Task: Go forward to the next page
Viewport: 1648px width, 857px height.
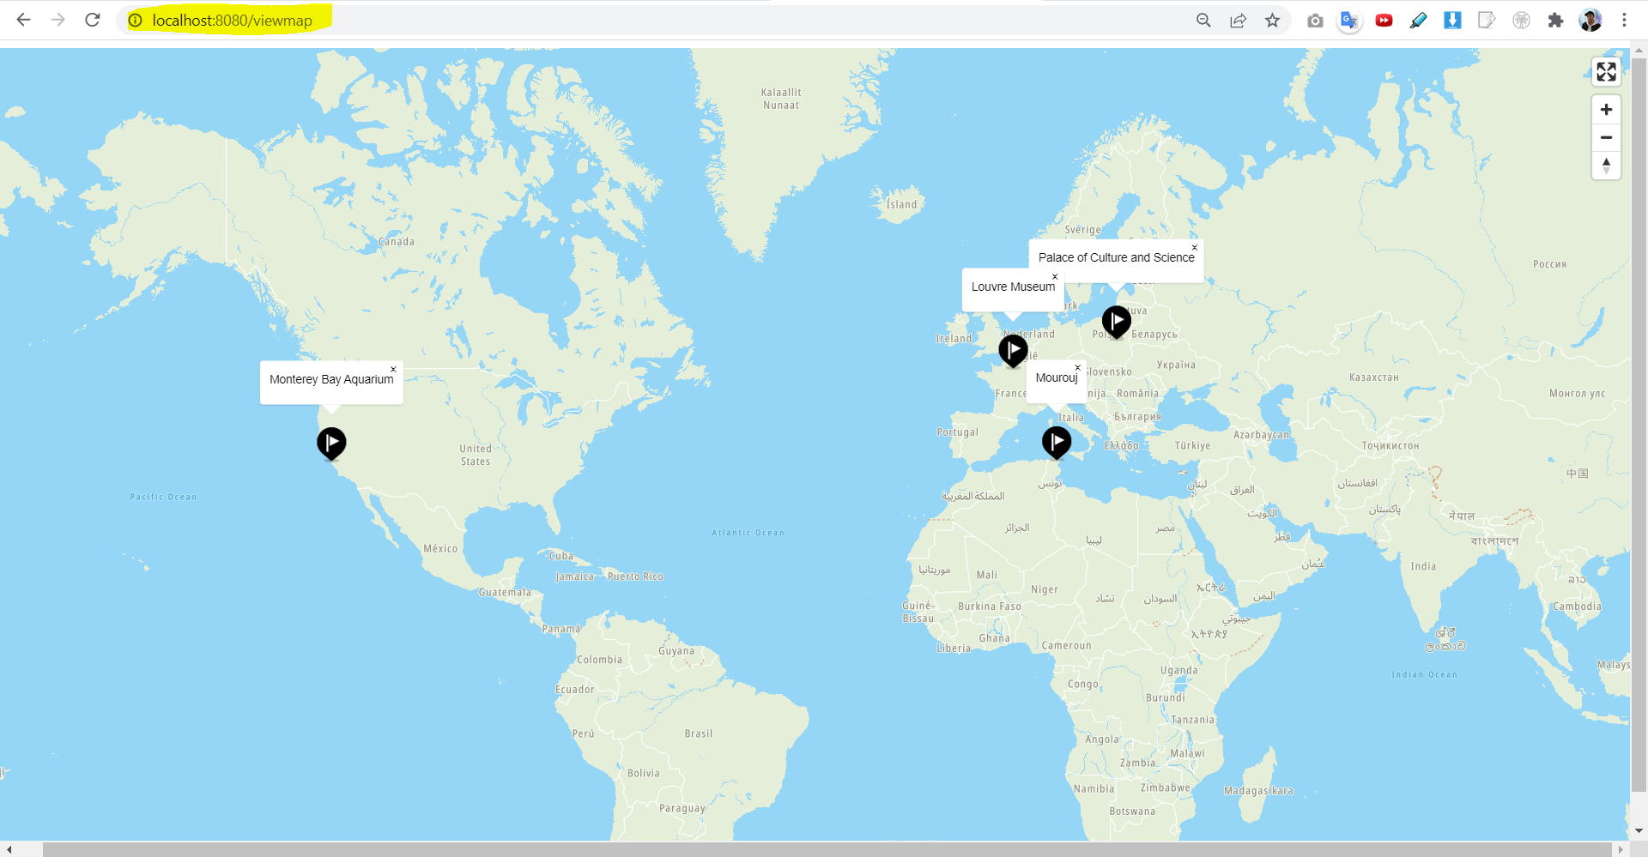Action: (x=58, y=20)
